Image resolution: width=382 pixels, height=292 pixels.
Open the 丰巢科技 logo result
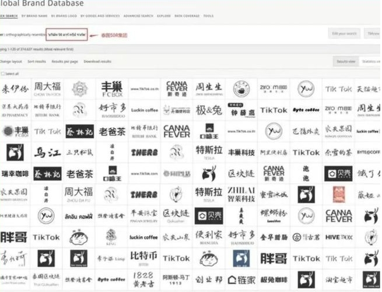[x=241, y=153]
